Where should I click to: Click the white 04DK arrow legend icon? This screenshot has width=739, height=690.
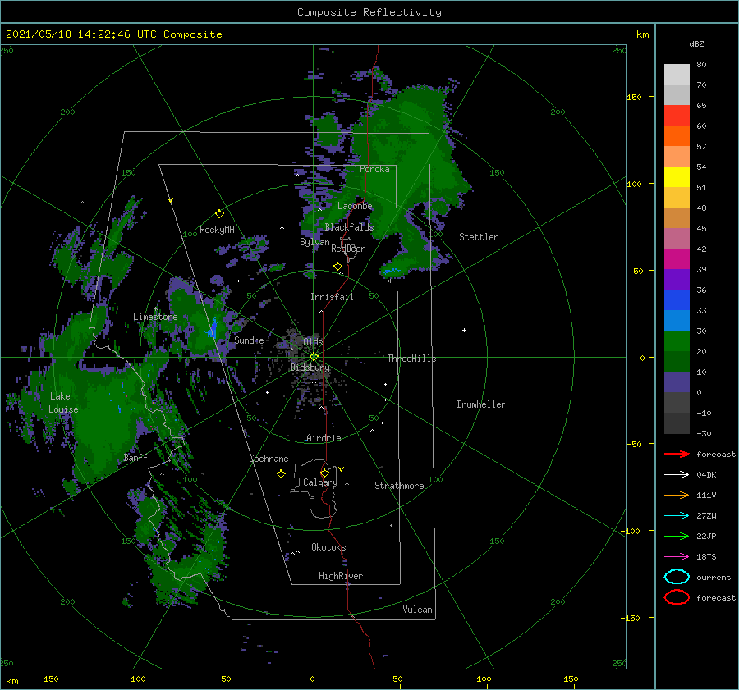(x=677, y=474)
